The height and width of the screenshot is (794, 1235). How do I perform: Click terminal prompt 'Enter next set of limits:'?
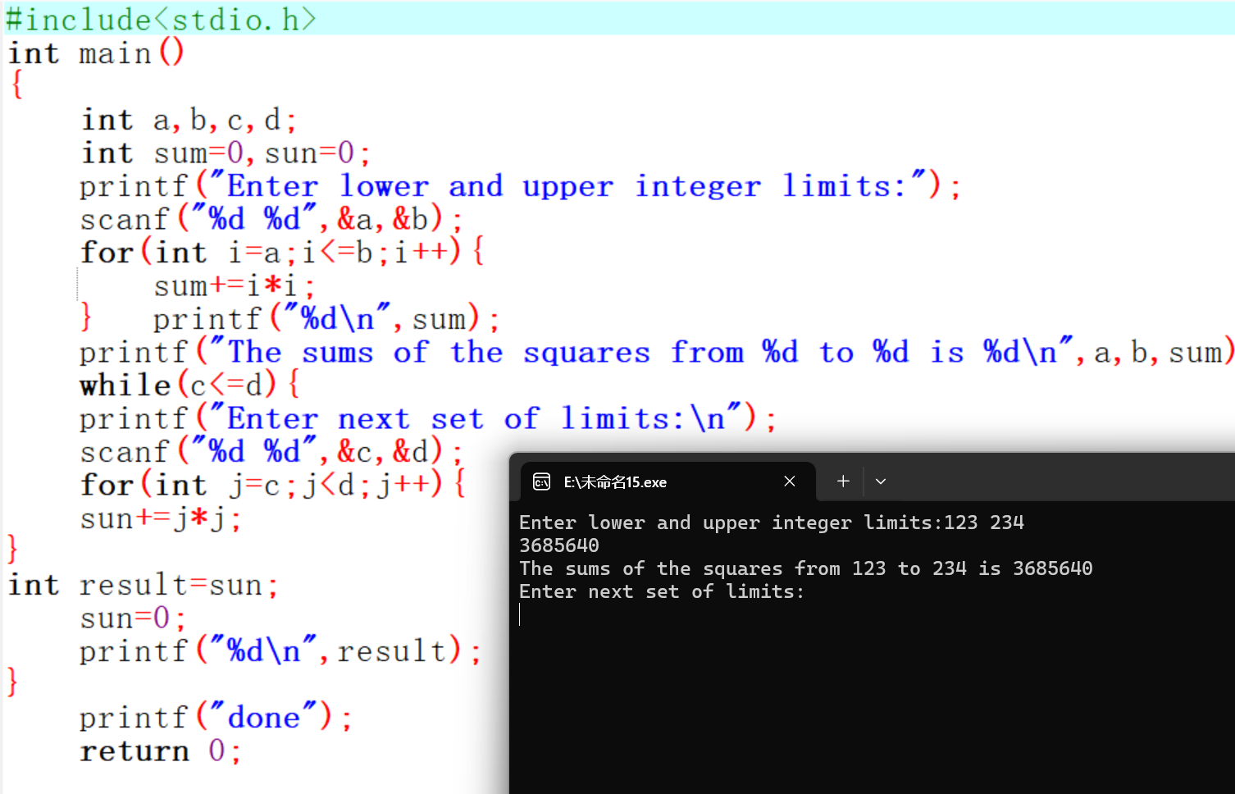click(662, 591)
